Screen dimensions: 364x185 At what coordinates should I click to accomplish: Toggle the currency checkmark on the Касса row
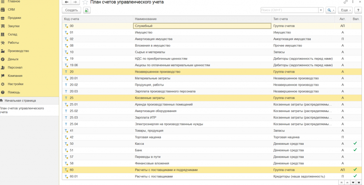click(x=355, y=143)
